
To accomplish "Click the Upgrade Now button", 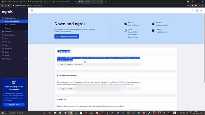I will tap(14, 105).
